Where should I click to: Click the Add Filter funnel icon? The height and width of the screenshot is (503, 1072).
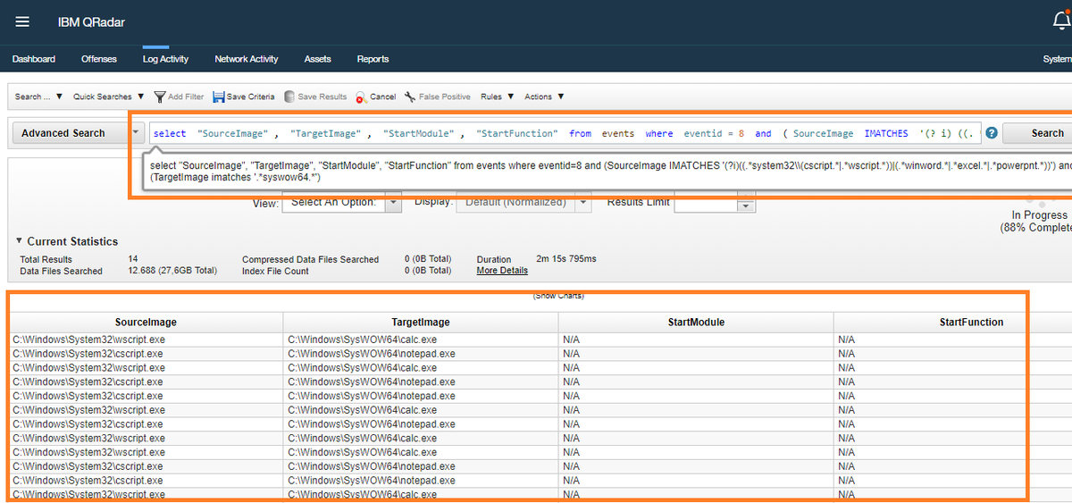(x=160, y=96)
